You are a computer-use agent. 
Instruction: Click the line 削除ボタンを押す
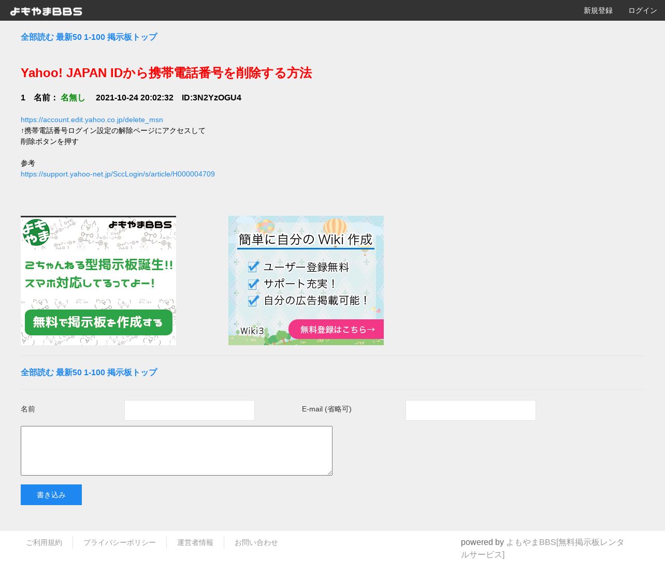tap(50, 141)
